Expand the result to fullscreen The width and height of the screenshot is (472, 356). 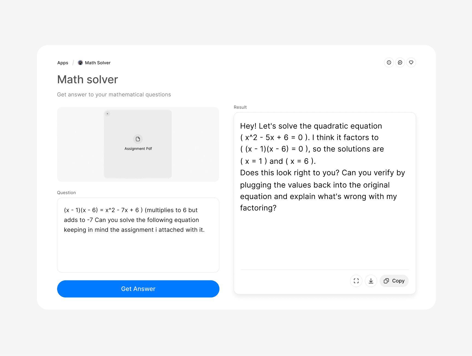pos(356,281)
